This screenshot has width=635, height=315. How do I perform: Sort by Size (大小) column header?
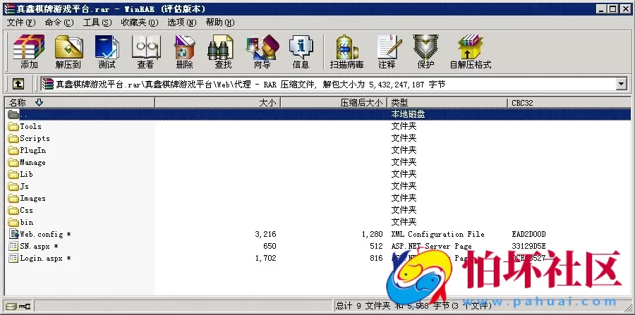pyautogui.click(x=217, y=103)
